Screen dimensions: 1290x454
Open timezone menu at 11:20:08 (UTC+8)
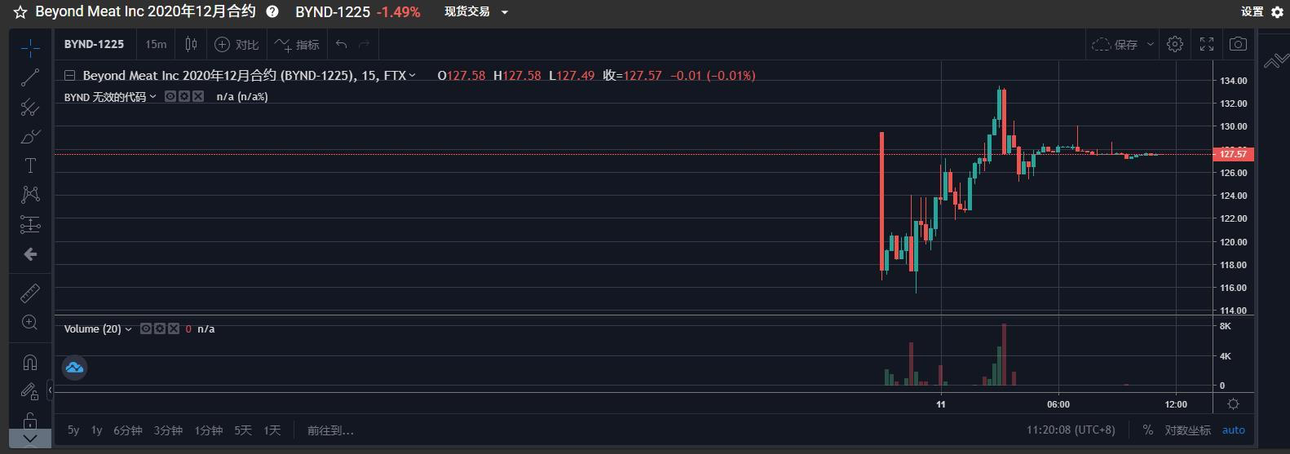(1071, 430)
